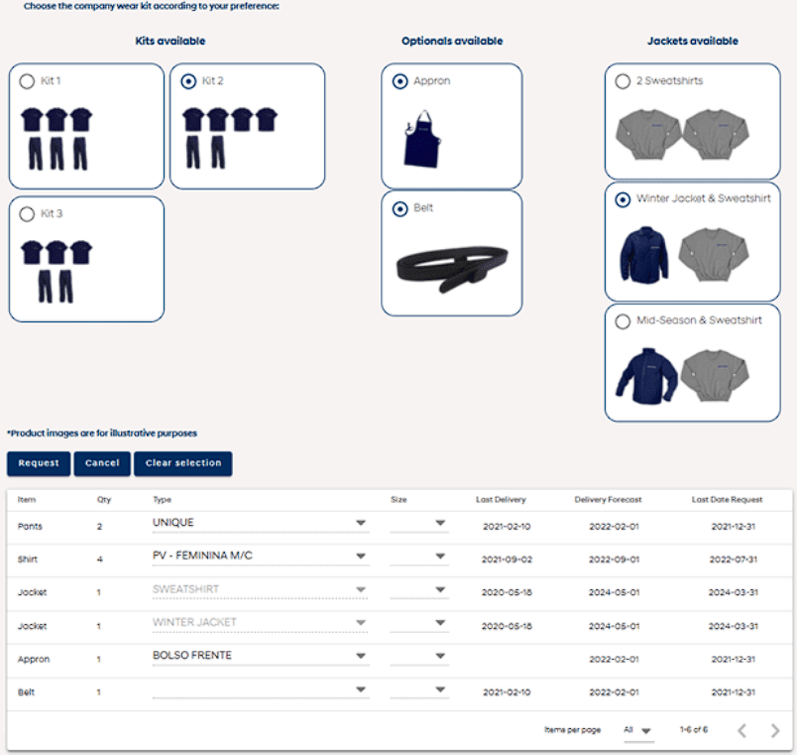Click the Last Date Request column header

tap(727, 500)
